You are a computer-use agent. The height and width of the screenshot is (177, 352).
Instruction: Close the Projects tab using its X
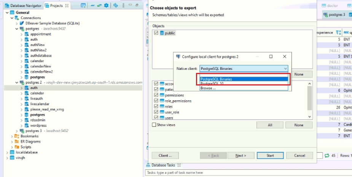pyautogui.click(x=67, y=6)
